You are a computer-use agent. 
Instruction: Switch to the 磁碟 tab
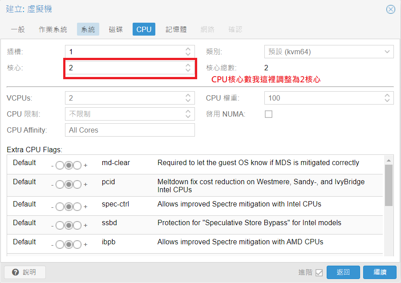point(116,29)
